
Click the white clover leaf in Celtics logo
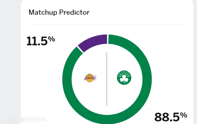(124, 79)
